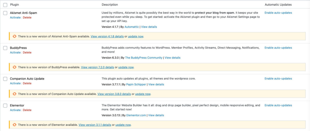The height and width of the screenshot is (131, 310).
Task: Click the Plugin column header
Action: [x=14, y=5]
